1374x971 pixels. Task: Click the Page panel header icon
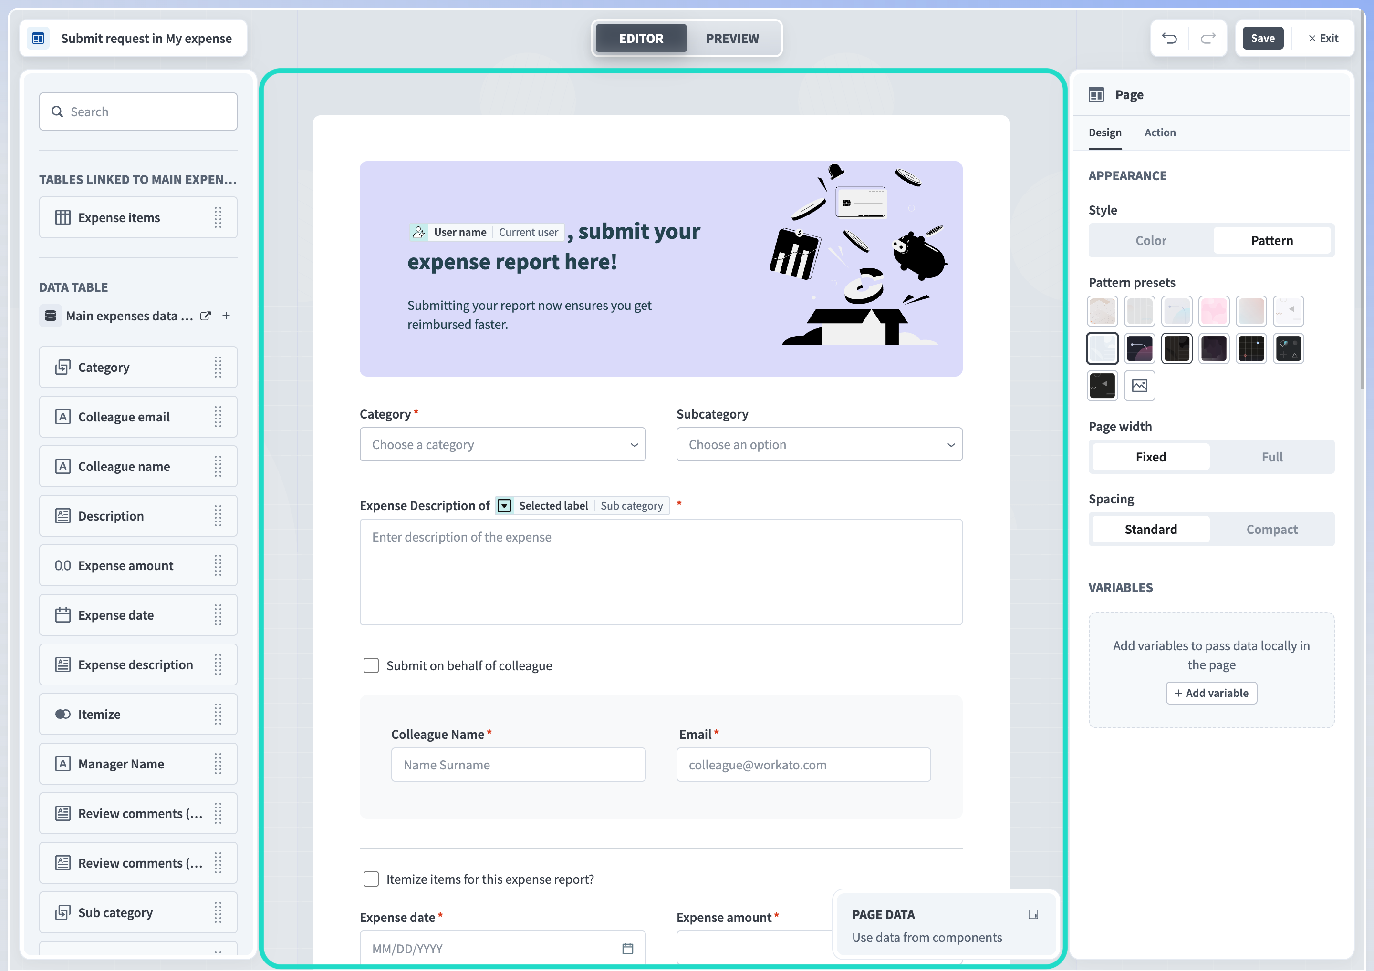point(1096,94)
